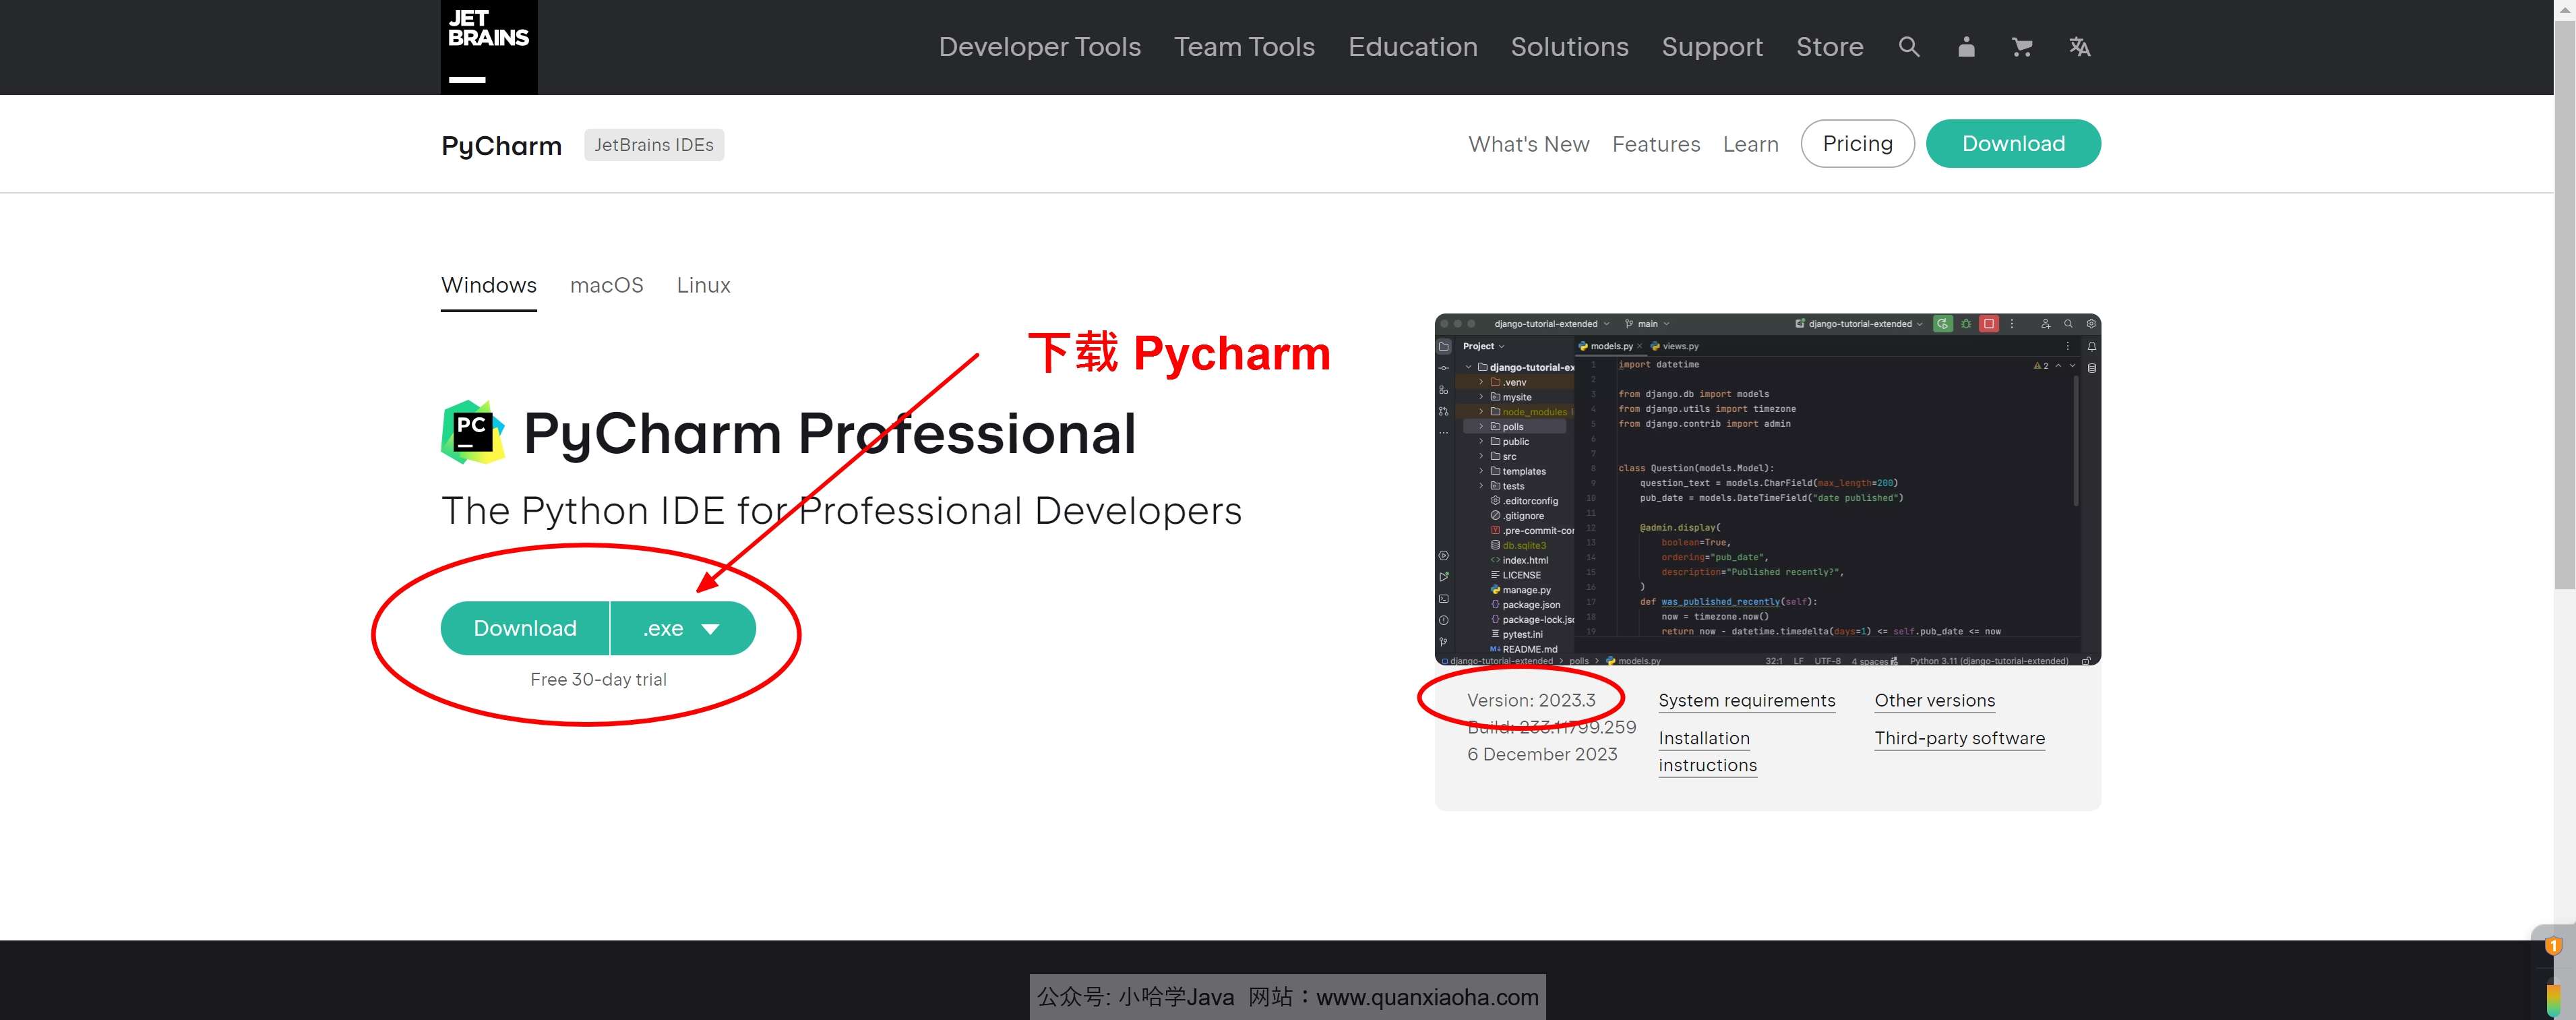This screenshot has height=1020, width=2576.
Task: Select the macOS tab
Action: pyautogui.click(x=606, y=284)
